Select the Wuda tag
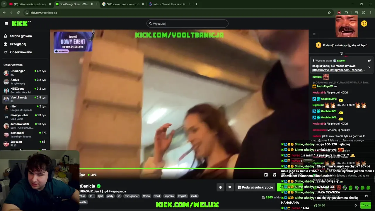 pyautogui.click(x=146, y=196)
